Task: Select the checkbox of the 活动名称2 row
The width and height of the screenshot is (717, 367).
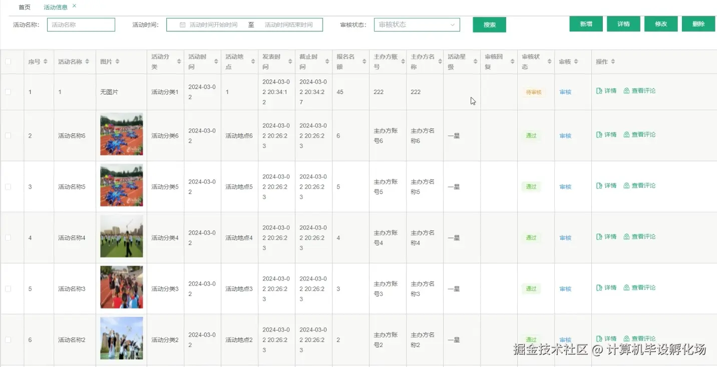Action: tap(8, 339)
